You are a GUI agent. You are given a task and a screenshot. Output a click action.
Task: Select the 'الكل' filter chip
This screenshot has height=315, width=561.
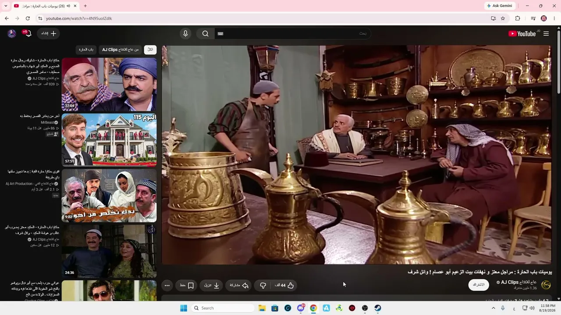pos(150,50)
